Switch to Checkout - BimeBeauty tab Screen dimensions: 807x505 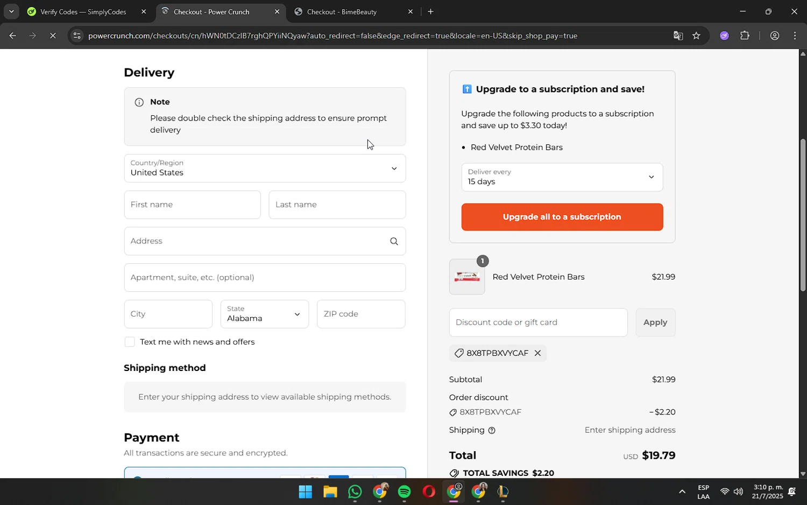342,11
